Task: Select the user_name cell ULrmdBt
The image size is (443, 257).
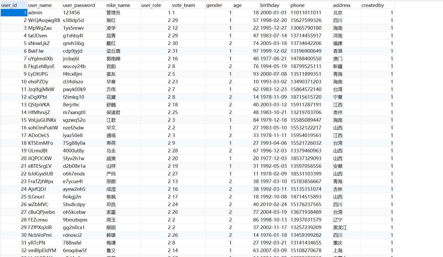Action: 45,151
